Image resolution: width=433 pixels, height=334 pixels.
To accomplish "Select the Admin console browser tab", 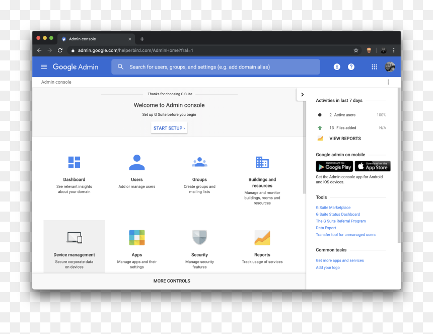I will 96,39.
